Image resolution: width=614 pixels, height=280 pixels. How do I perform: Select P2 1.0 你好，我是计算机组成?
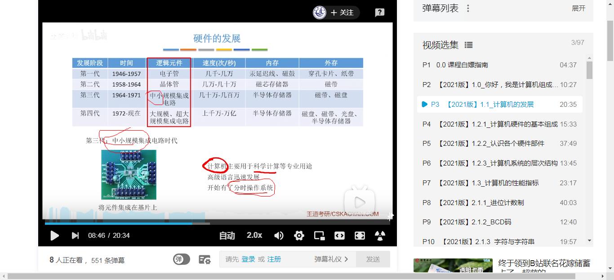(x=499, y=84)
